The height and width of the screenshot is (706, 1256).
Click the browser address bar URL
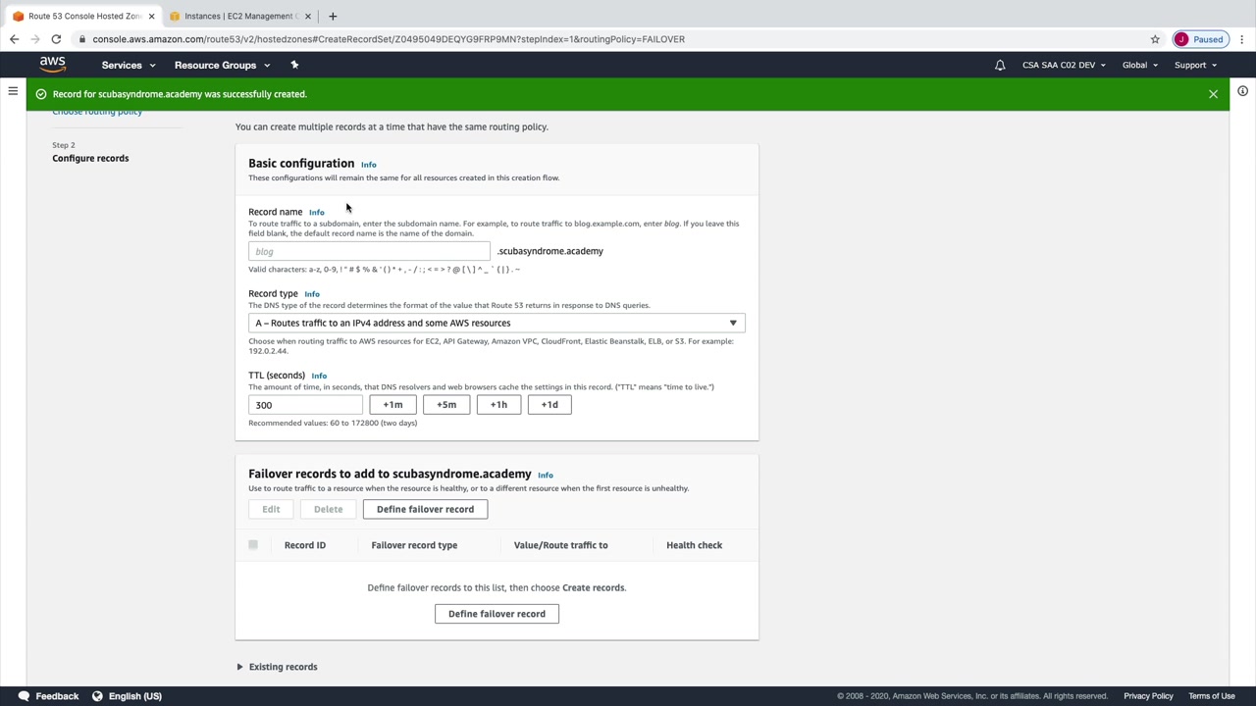coord(389,39)
